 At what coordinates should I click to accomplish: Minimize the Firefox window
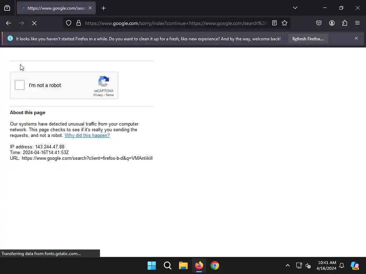pos(325,8)
